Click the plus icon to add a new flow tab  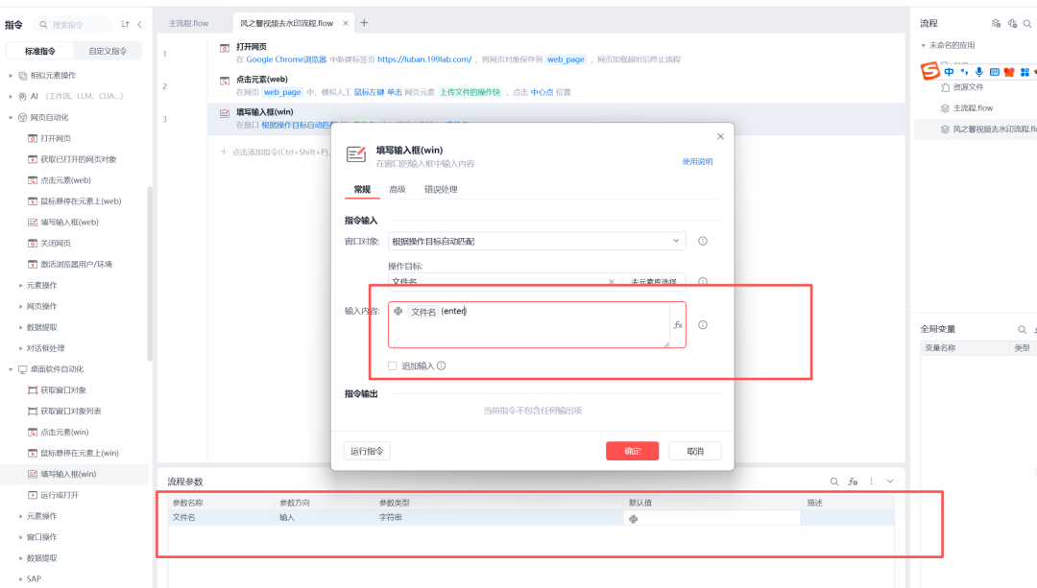pyautogui.click(x=364, y=23)
